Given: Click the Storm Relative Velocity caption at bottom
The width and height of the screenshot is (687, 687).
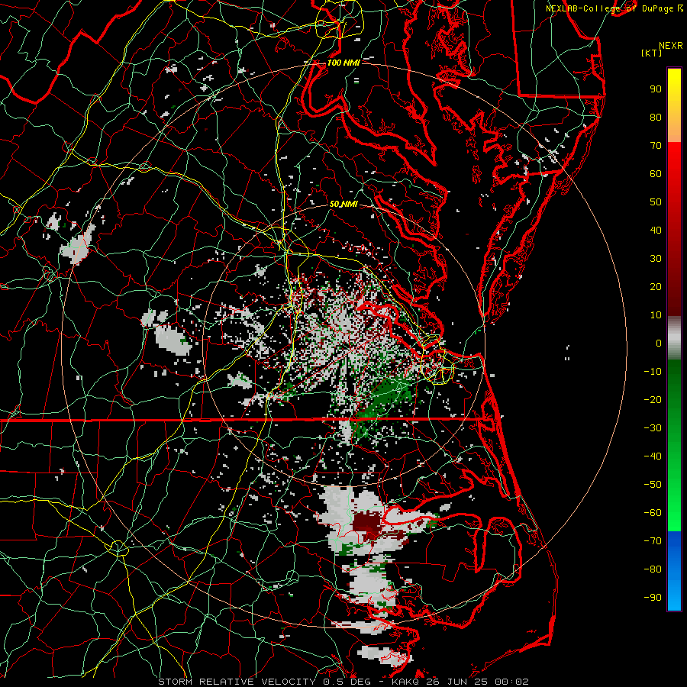Looking at the screenshot, I should (343, 682).
